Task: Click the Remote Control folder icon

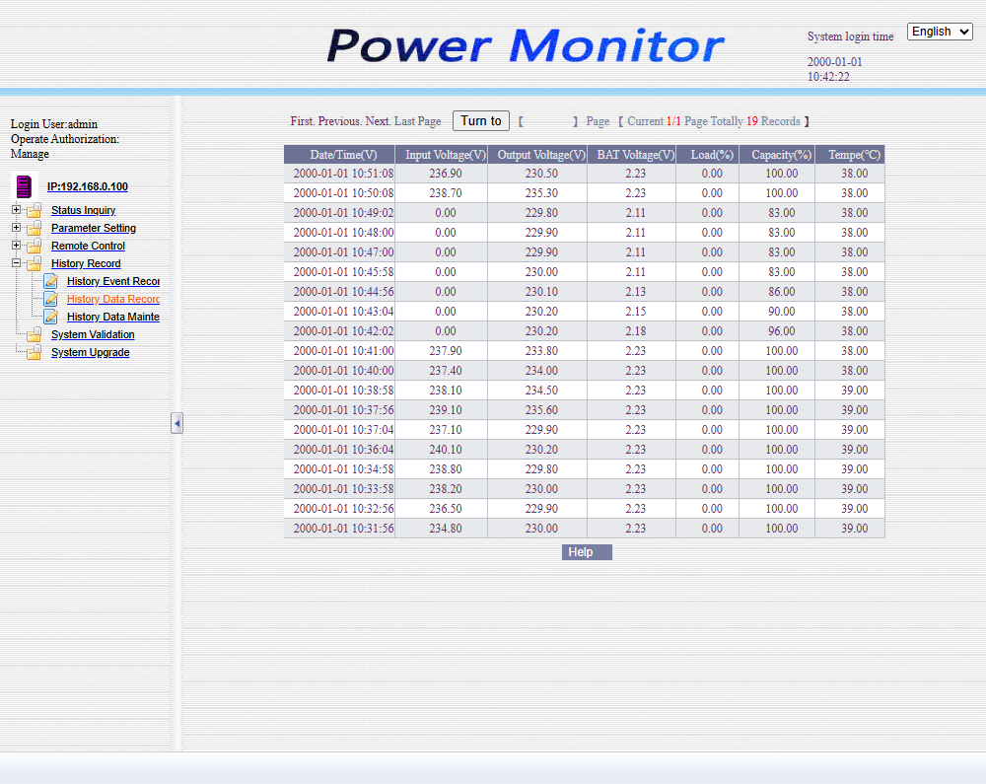Action: (x=35, y=247)
